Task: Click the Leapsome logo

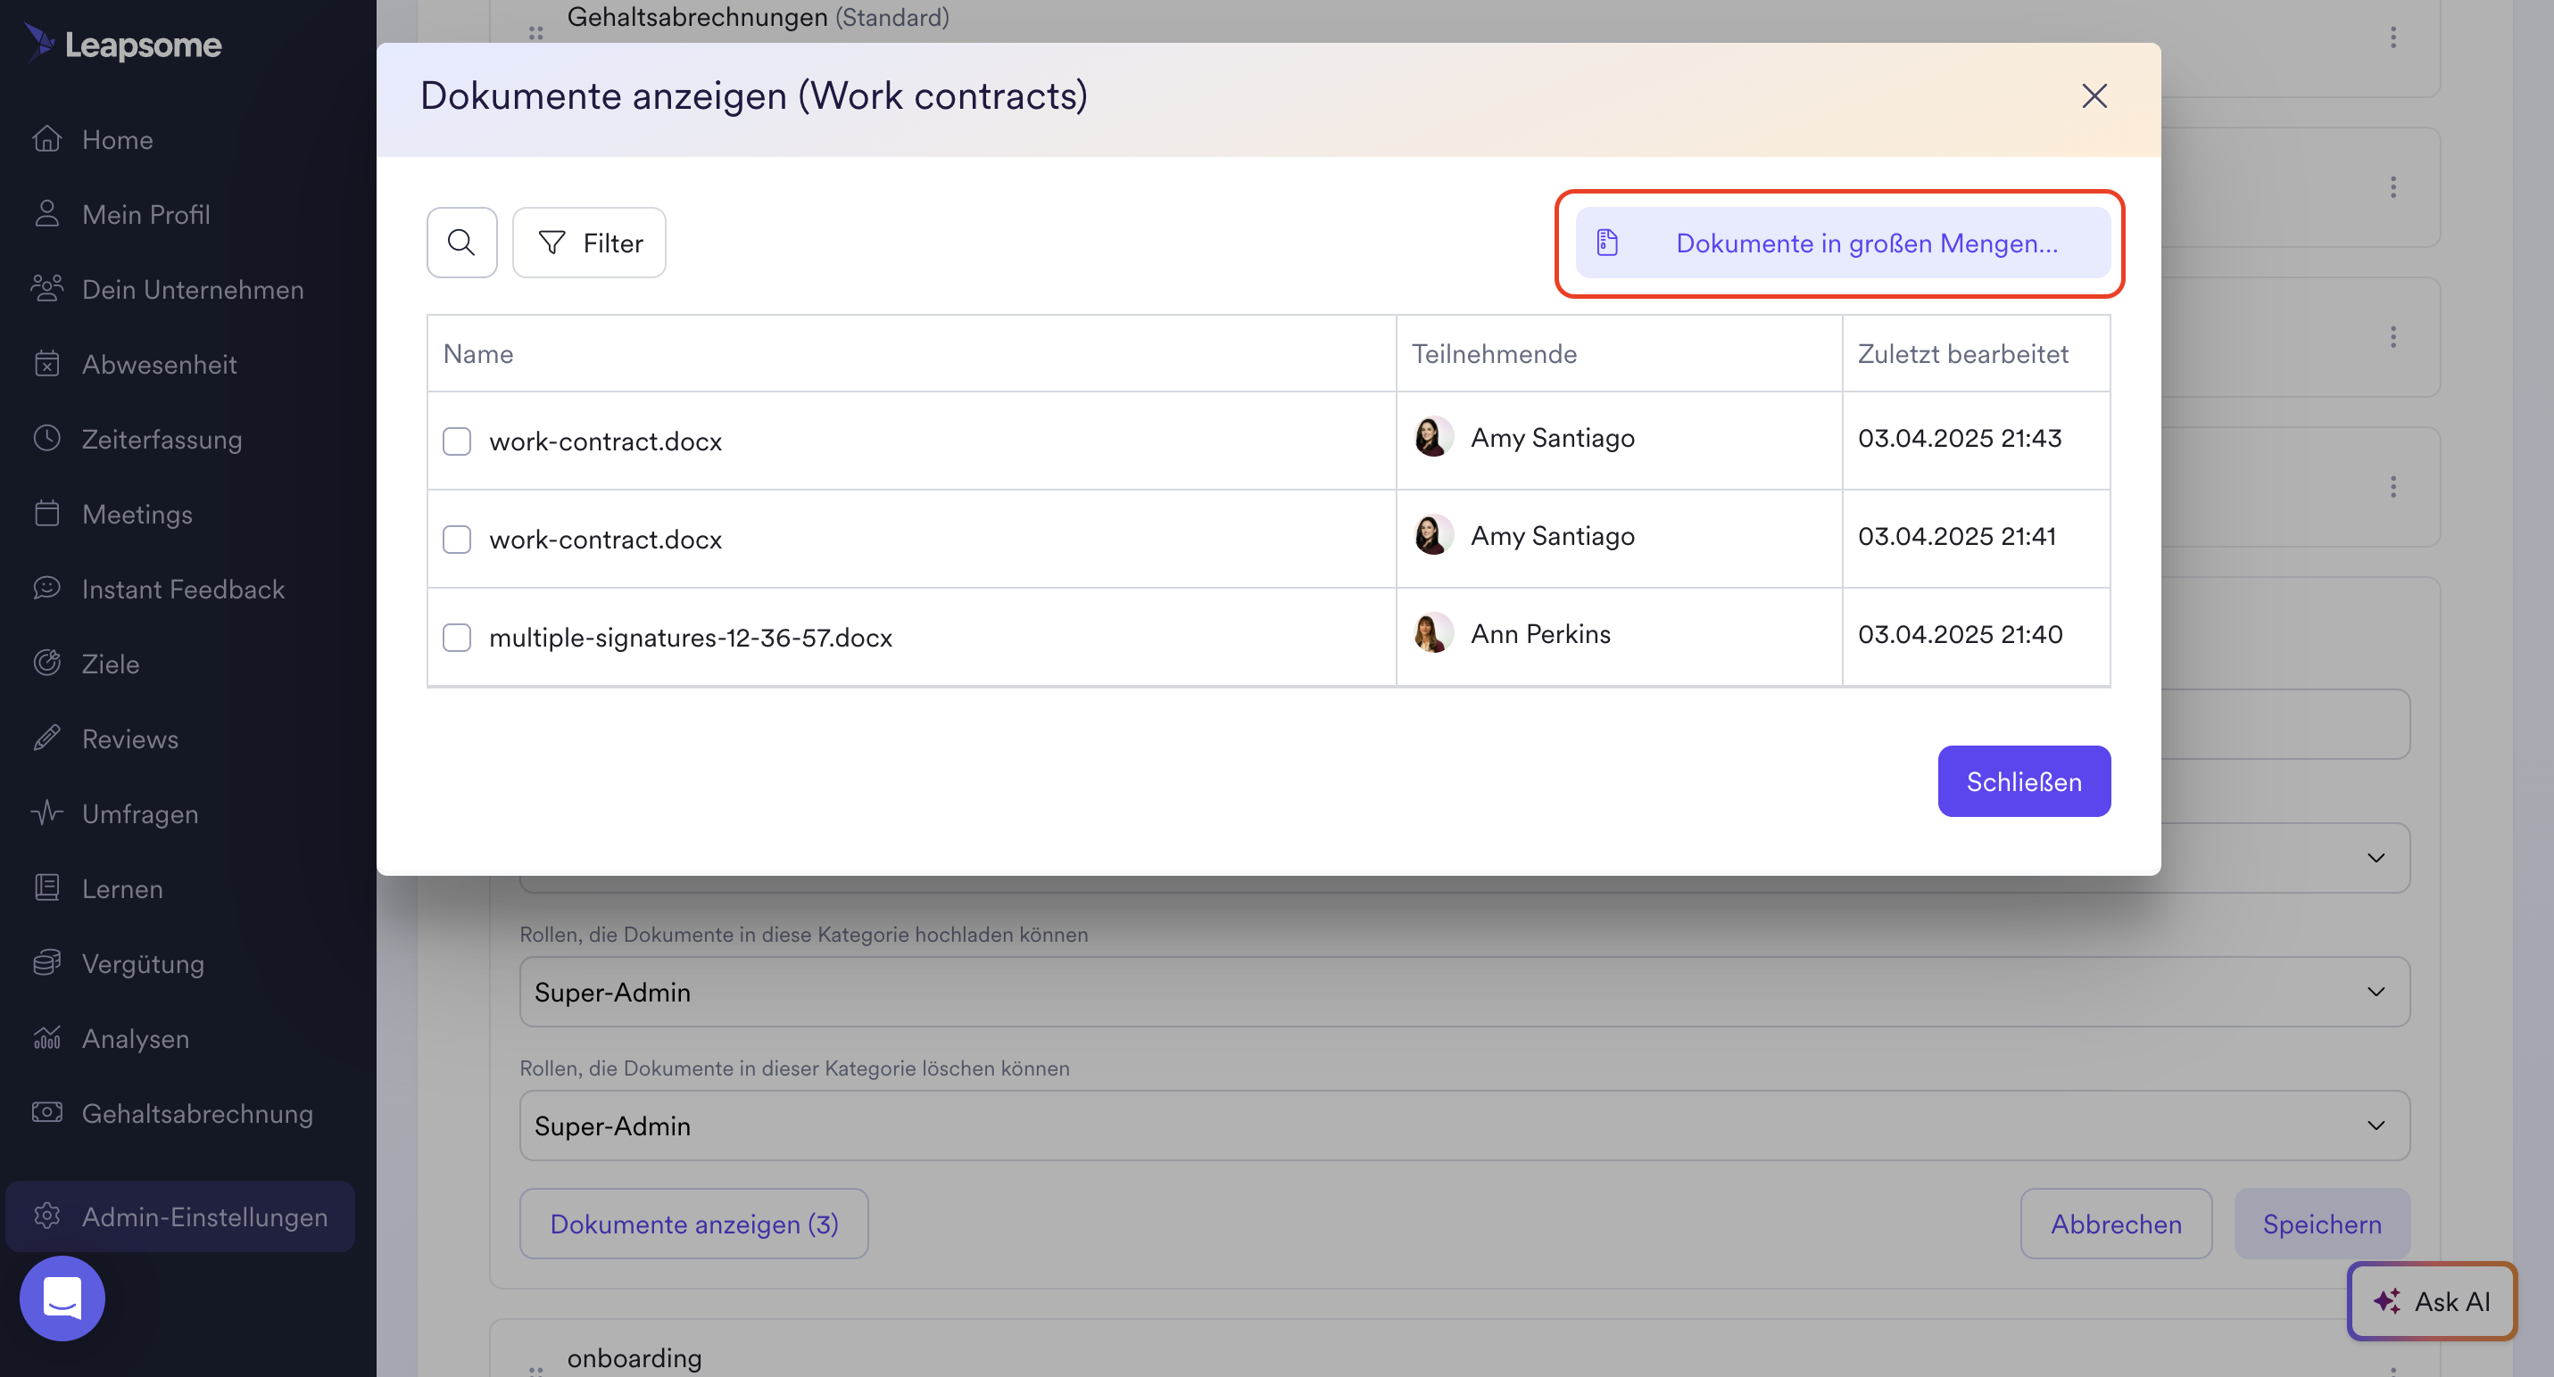Action: [x=123, y=44]
